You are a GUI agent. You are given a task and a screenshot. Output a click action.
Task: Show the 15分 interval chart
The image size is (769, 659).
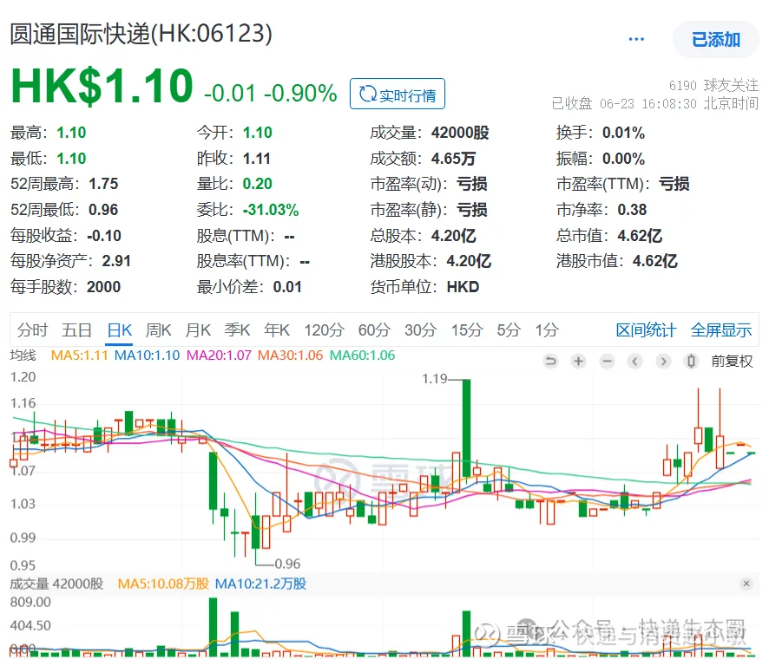pos(467,330)
